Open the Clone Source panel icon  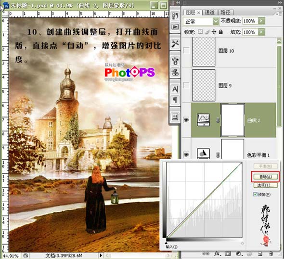[x=175, y=72]
